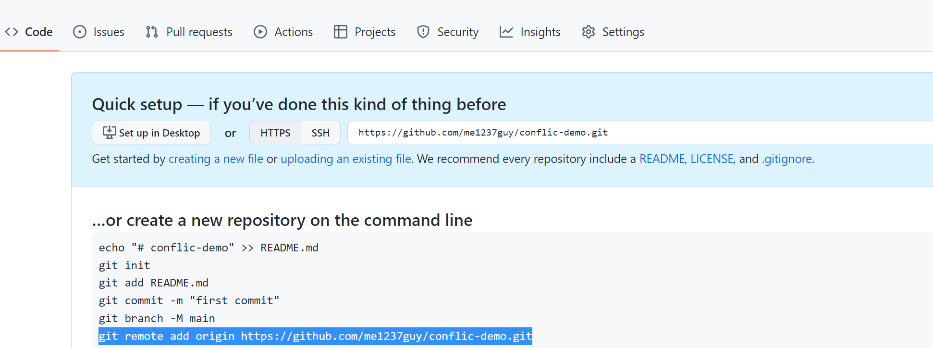Click the desktop download icon in Set up button

tap(110, 132)
